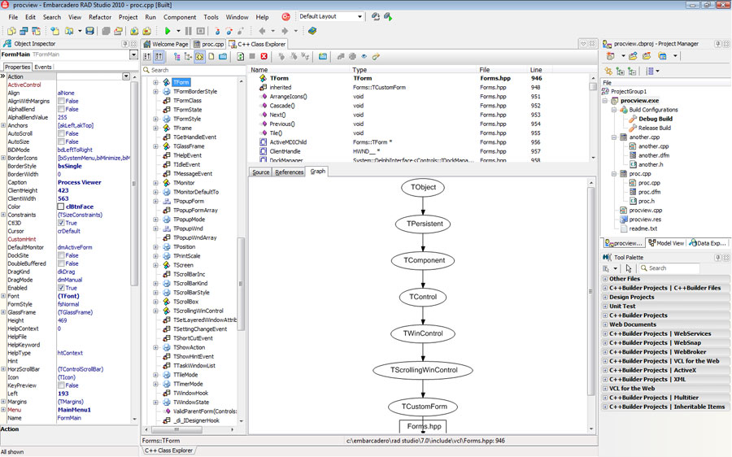Screen dimensions: 732x457
Task: Switch to the Welcome Page tab
Action: click(166, 44)
